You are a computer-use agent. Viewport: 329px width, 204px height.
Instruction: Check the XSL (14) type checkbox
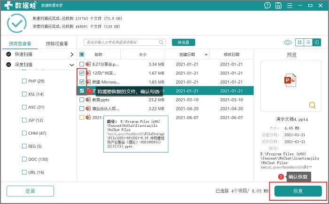pyautogui.click(x=24, y=94)
